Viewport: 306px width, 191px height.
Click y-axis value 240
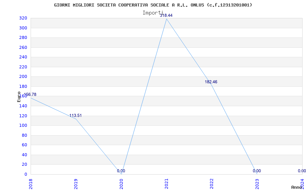(x=23, y=57)
